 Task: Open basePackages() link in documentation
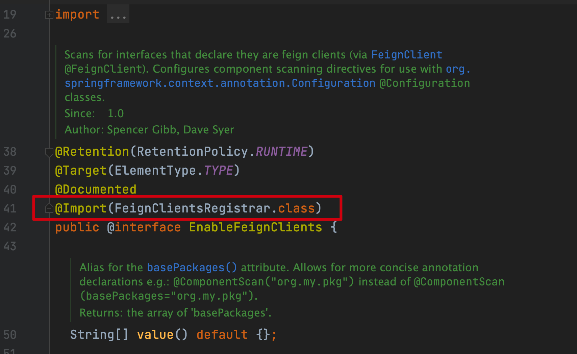point(192,268)
